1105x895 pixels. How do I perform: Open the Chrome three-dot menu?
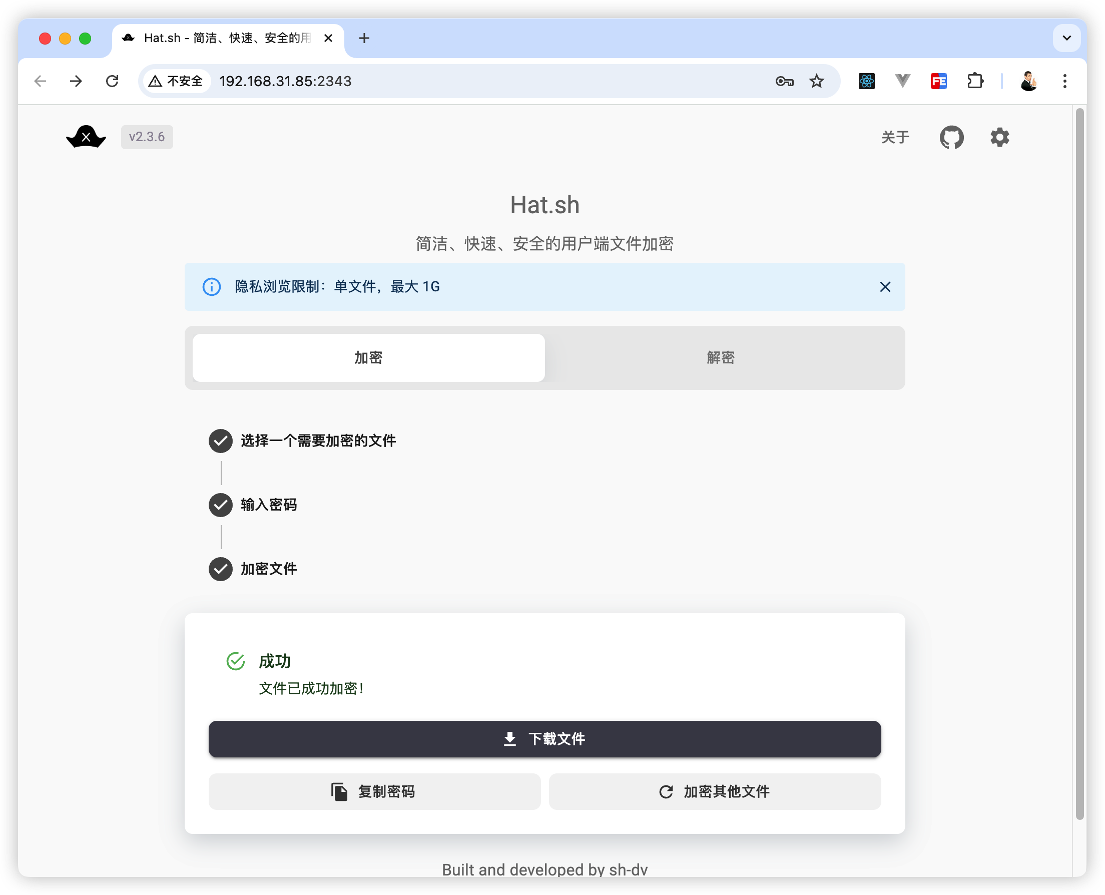(x=1064, y=81)
